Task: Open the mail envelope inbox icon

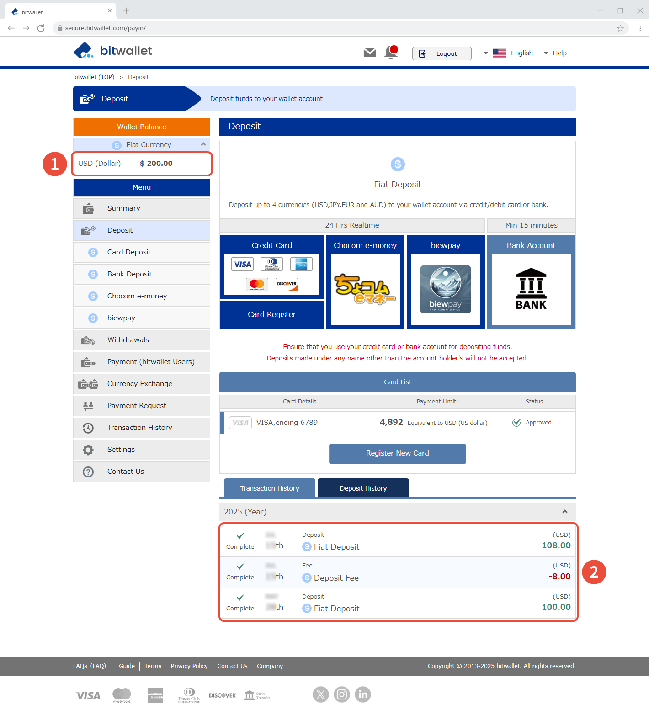Action: tap(369, 53)
